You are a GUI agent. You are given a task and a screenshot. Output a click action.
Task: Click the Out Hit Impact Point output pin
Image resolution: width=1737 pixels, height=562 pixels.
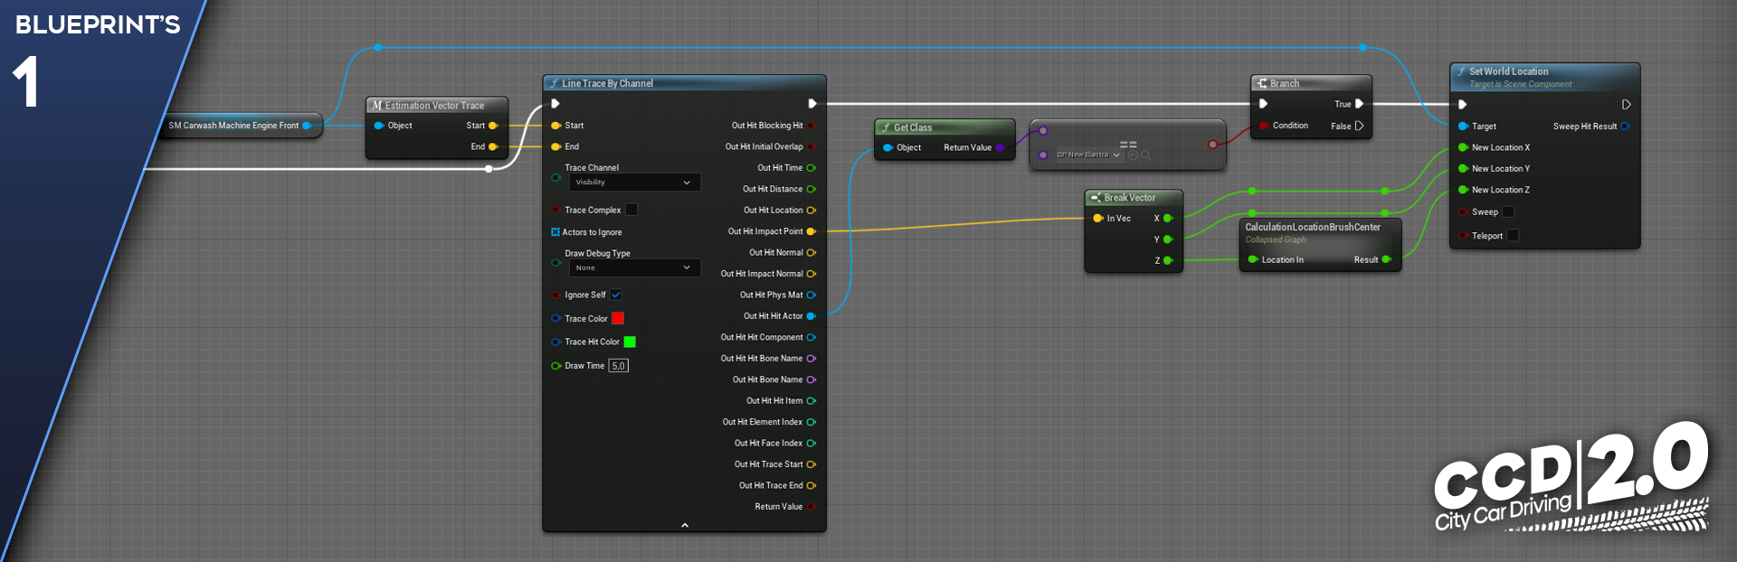[x=811, y=231]
